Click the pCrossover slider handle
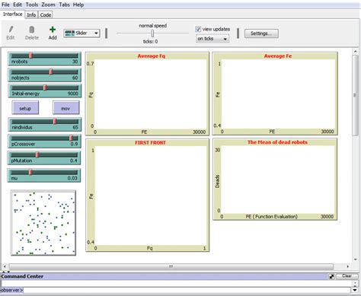The image size is (361, 296). [71, 138]
